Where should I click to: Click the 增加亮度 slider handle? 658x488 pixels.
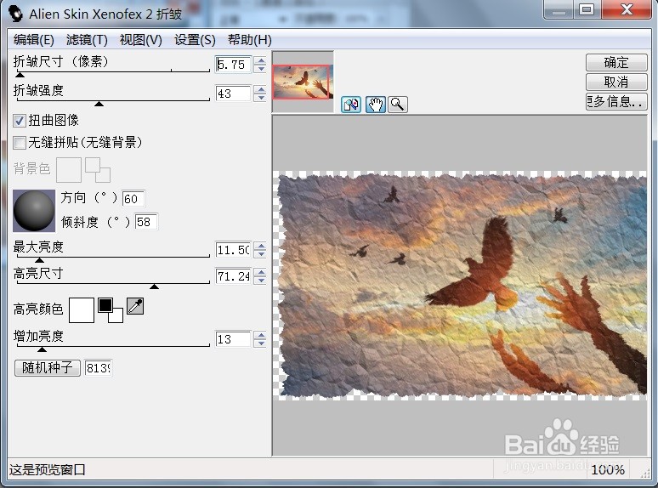[x=42, y=349]
